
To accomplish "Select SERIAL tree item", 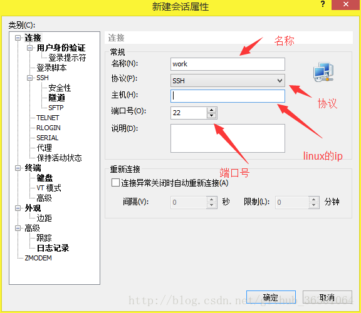I will [x=48, y=138].
